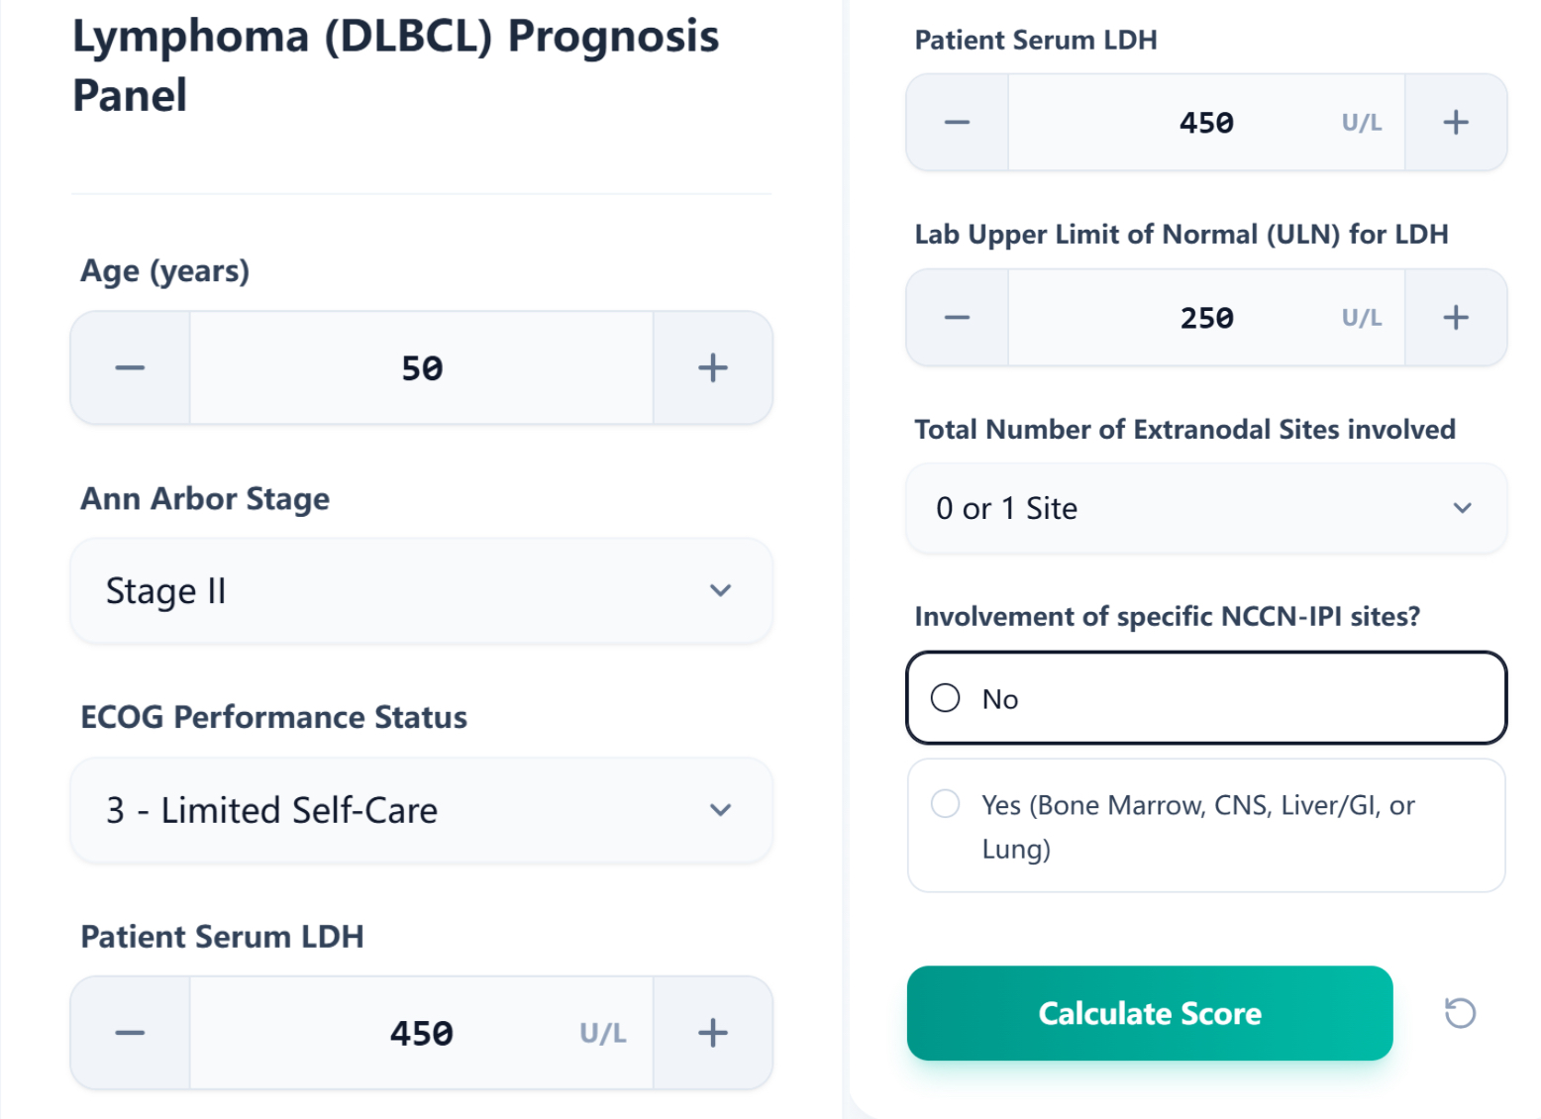Click the Lymphoma Prognosis Panel title

394,64
